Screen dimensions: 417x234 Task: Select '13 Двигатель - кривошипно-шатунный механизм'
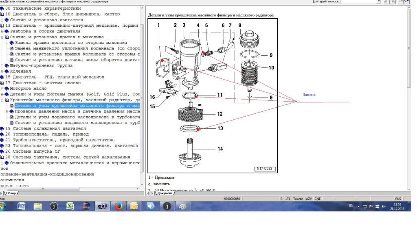pos(72,26)
